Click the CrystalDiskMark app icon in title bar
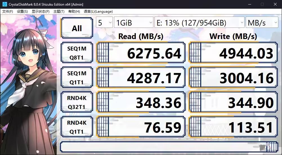This screenshot has width=282, height=155. point(5,4)
